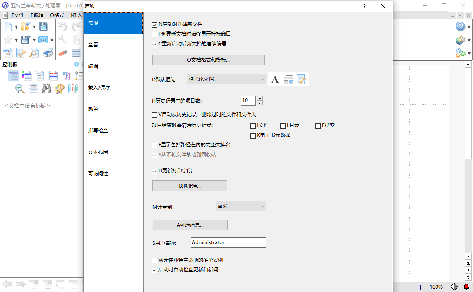Select the magnifier zoom icon in the control panel
The height and width of the screenshot is (292, 473).
pyautogui.click(x=19, y=89)
